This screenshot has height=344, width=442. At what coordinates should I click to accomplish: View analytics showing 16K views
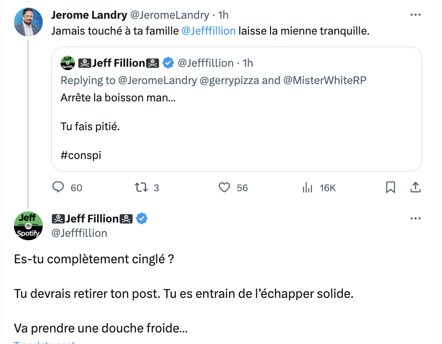[307, 187]
